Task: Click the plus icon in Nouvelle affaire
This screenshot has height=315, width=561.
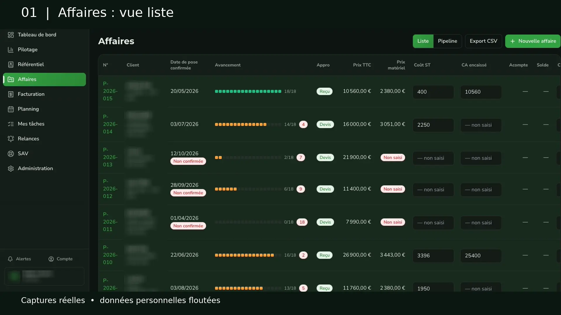Action: (x=512, y=41)
